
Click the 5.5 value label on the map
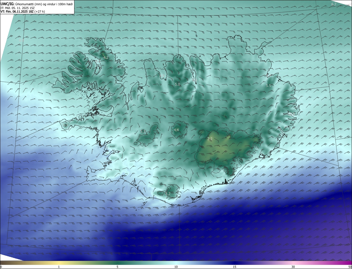pyautogui.click(x=269, y=86)
